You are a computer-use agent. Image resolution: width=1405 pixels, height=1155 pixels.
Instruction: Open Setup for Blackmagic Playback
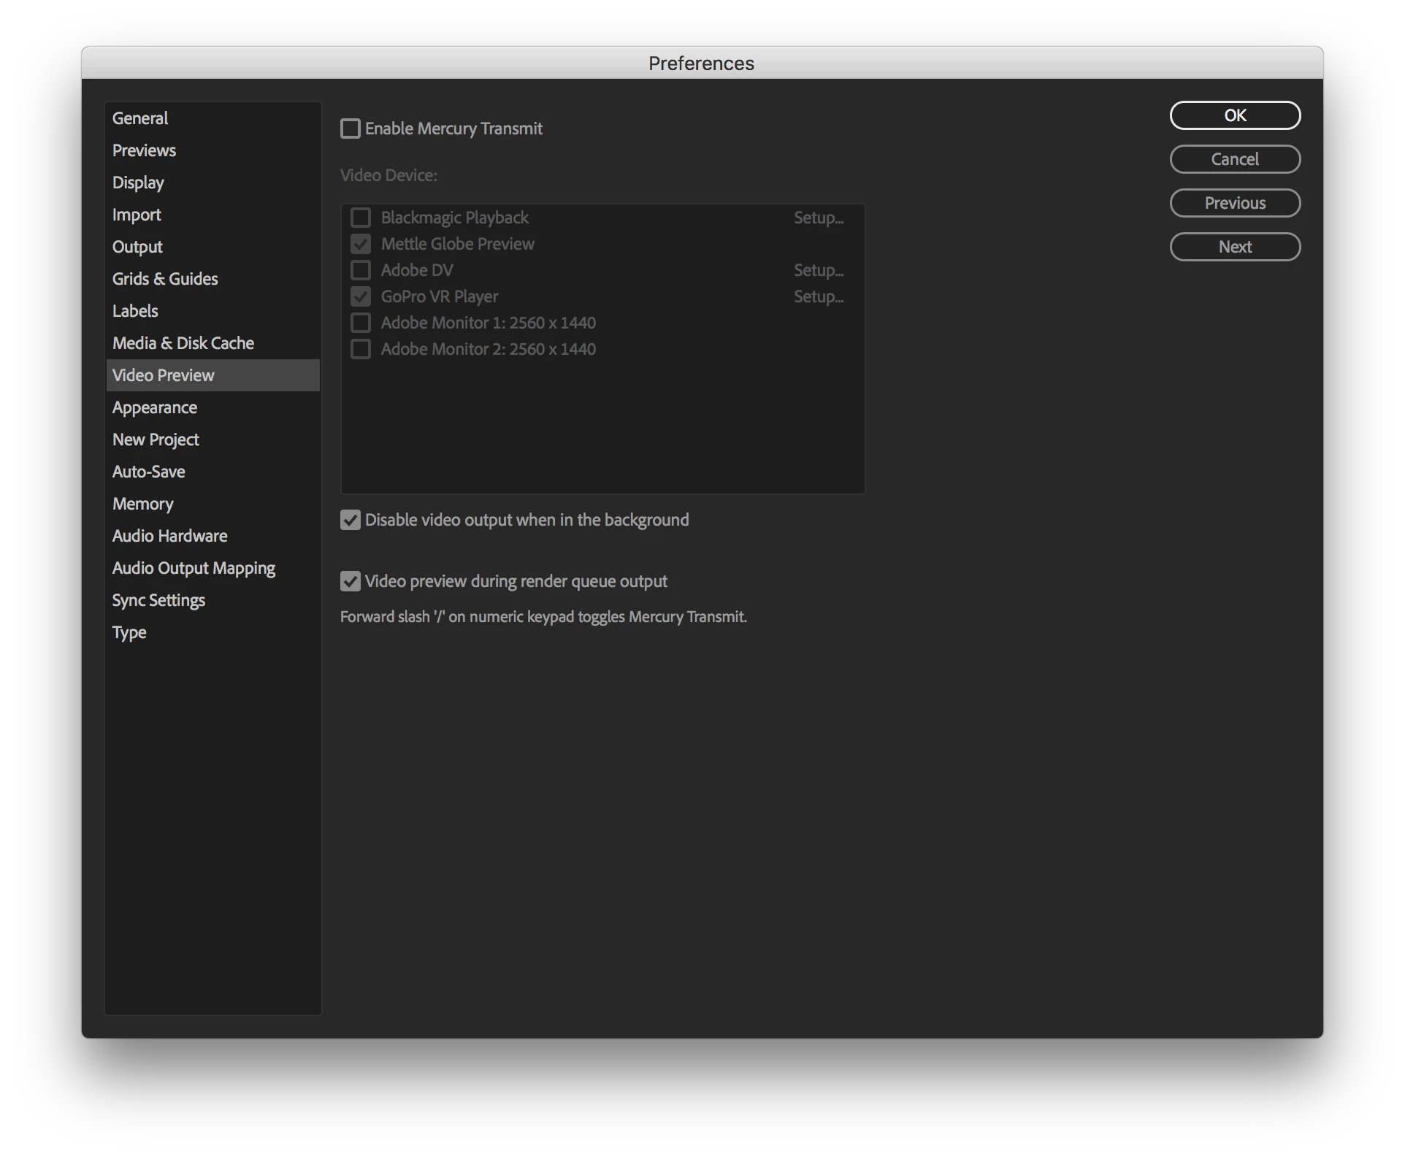click(x=818, y=218)
